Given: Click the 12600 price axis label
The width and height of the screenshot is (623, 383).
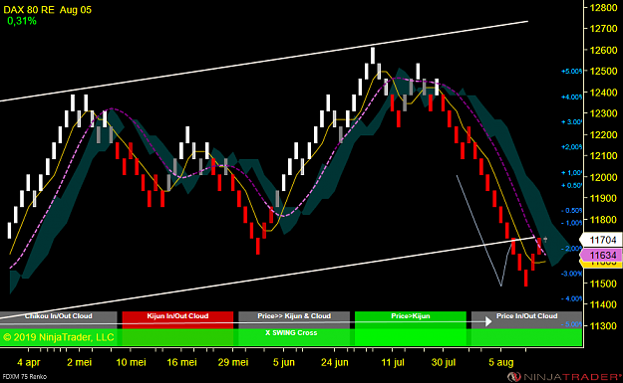Looking at the screenshot, I should 603,50.
